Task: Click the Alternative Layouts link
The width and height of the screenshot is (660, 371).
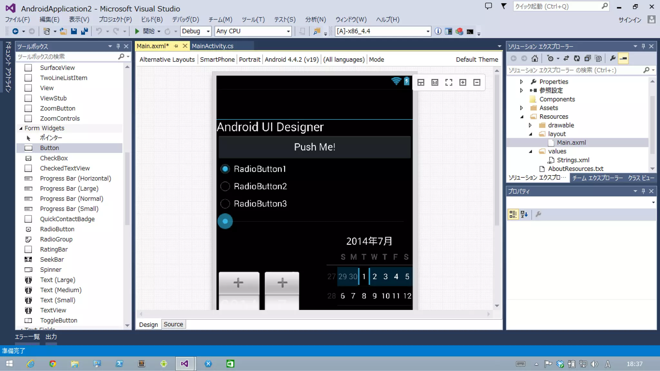Action: pyautogui.click(x=167, y=60)
